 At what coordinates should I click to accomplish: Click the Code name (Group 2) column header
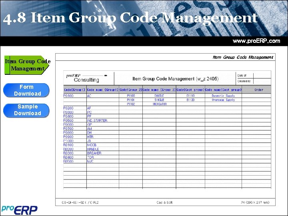(159, 90)
